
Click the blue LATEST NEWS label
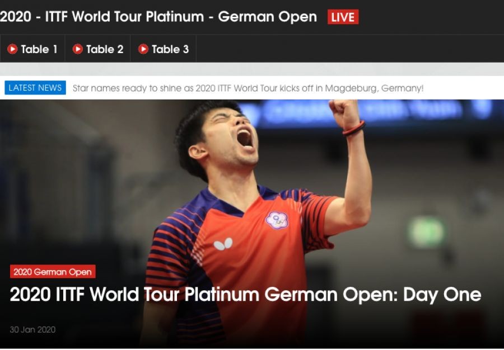(35, 88)
